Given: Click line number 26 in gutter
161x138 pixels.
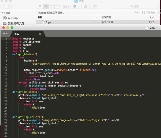Looking at the screenshot, I should [6, 117].
